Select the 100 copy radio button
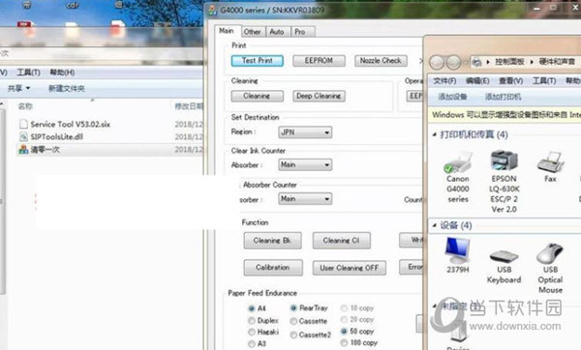581x350 pixels. [x=344, y=343]
